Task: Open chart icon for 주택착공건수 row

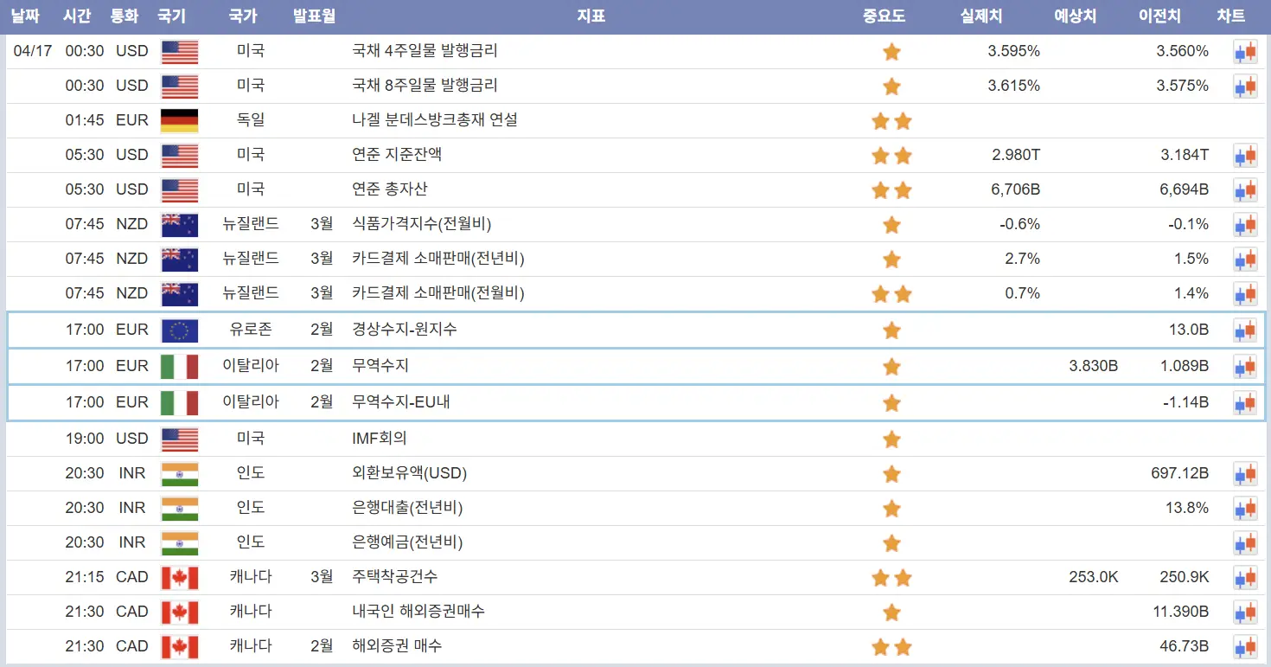Action: (1245, 577)
